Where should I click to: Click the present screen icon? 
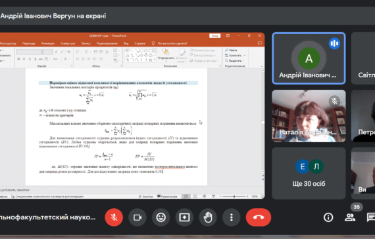(184, 217)
